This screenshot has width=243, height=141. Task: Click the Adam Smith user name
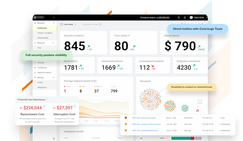pos(199,18)
